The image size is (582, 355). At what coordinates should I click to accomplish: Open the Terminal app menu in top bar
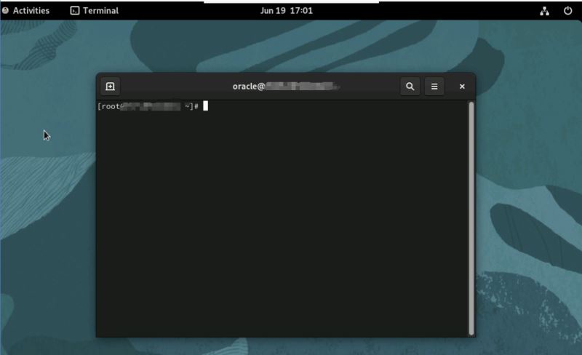tap(95, 11)
